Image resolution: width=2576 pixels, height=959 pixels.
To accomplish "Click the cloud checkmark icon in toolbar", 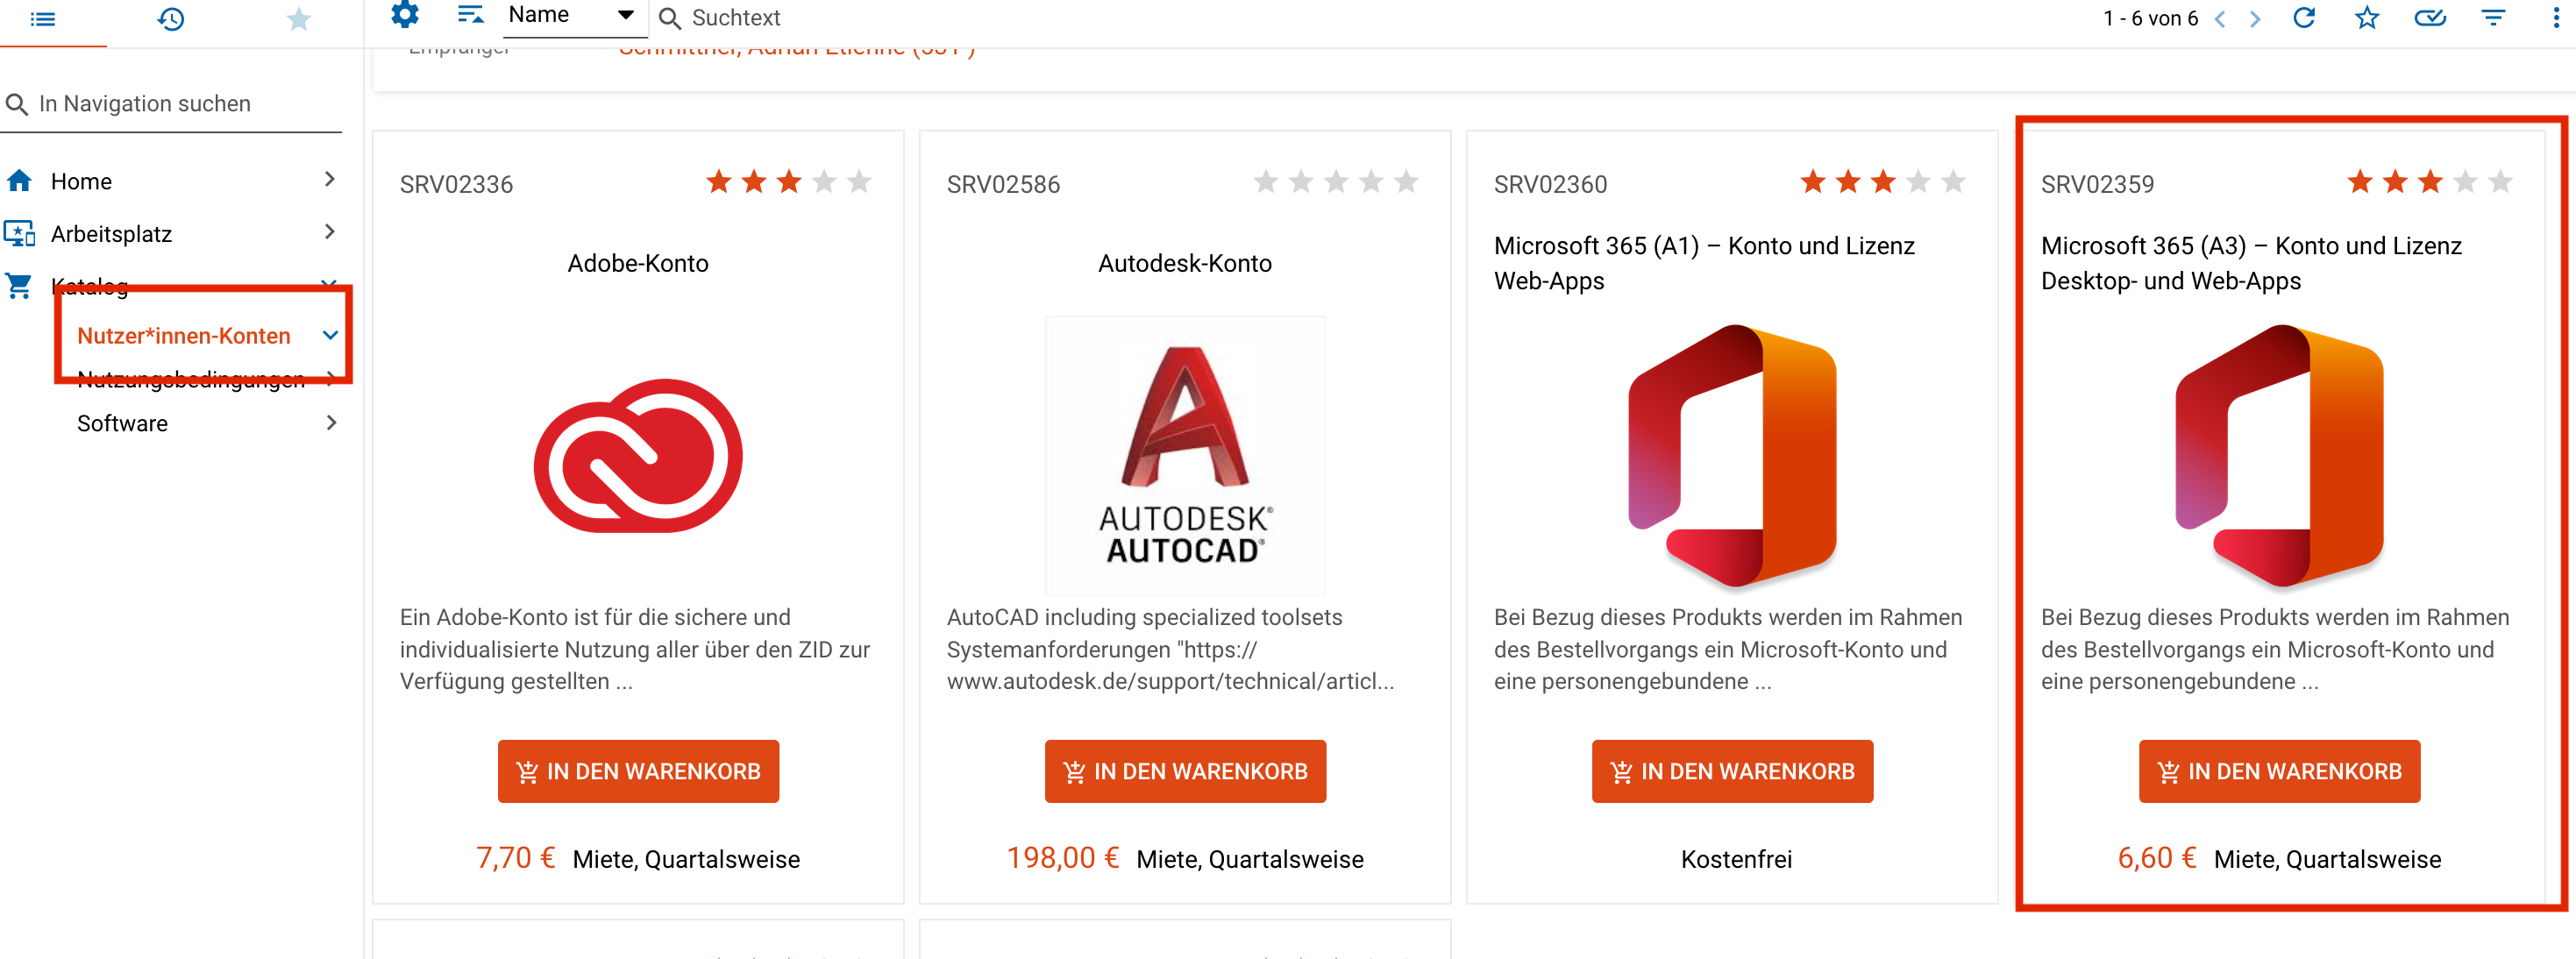I will coord(2430,18).
